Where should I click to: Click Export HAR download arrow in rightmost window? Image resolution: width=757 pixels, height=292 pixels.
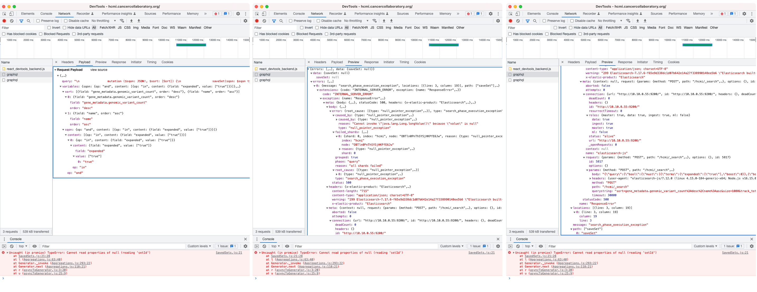[x=645, y=21]
